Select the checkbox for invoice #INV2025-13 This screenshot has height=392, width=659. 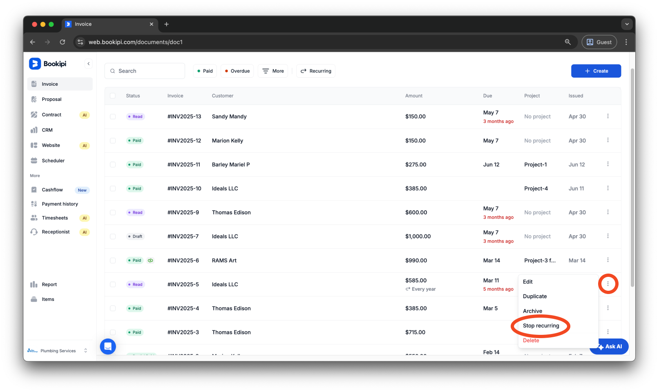(x=113, y=116)
